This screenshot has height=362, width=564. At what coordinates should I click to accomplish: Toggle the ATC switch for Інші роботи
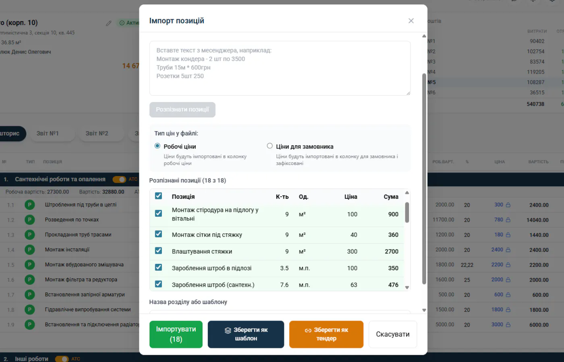(x=62, y=359)
